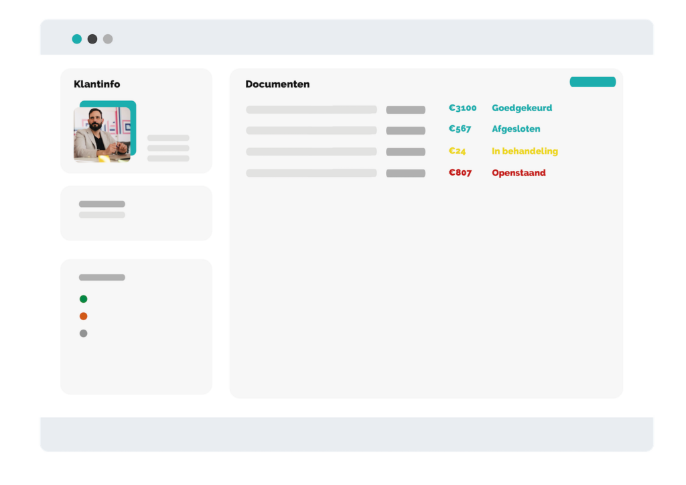Screen dimensions: 686x485
Task: Click the green status dot
Action: tap(84, 299)
